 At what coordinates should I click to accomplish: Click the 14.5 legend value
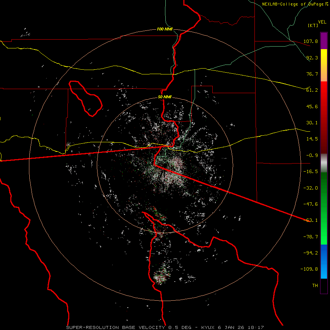pos(312,139)
